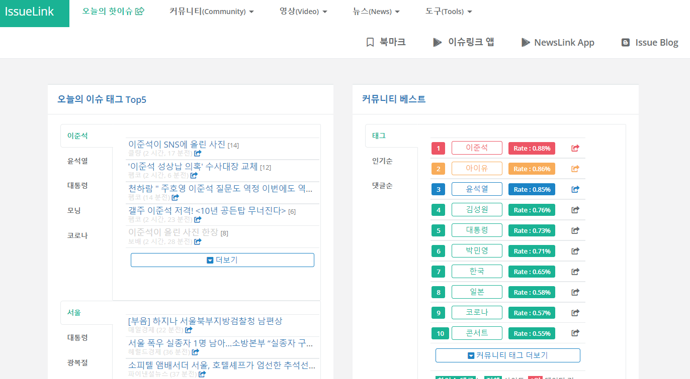The height and width of the screenshot is (379, 690).
Task: Click the orange share icon in the 아이유 row
Action: [x=575, y=169]
